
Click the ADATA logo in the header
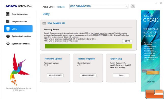(11, 6)
